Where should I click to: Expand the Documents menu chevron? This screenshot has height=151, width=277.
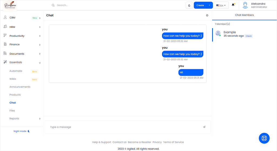pyautogui.click(x=40, y=54)
